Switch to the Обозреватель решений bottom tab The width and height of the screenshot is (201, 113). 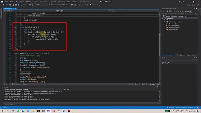169,55
